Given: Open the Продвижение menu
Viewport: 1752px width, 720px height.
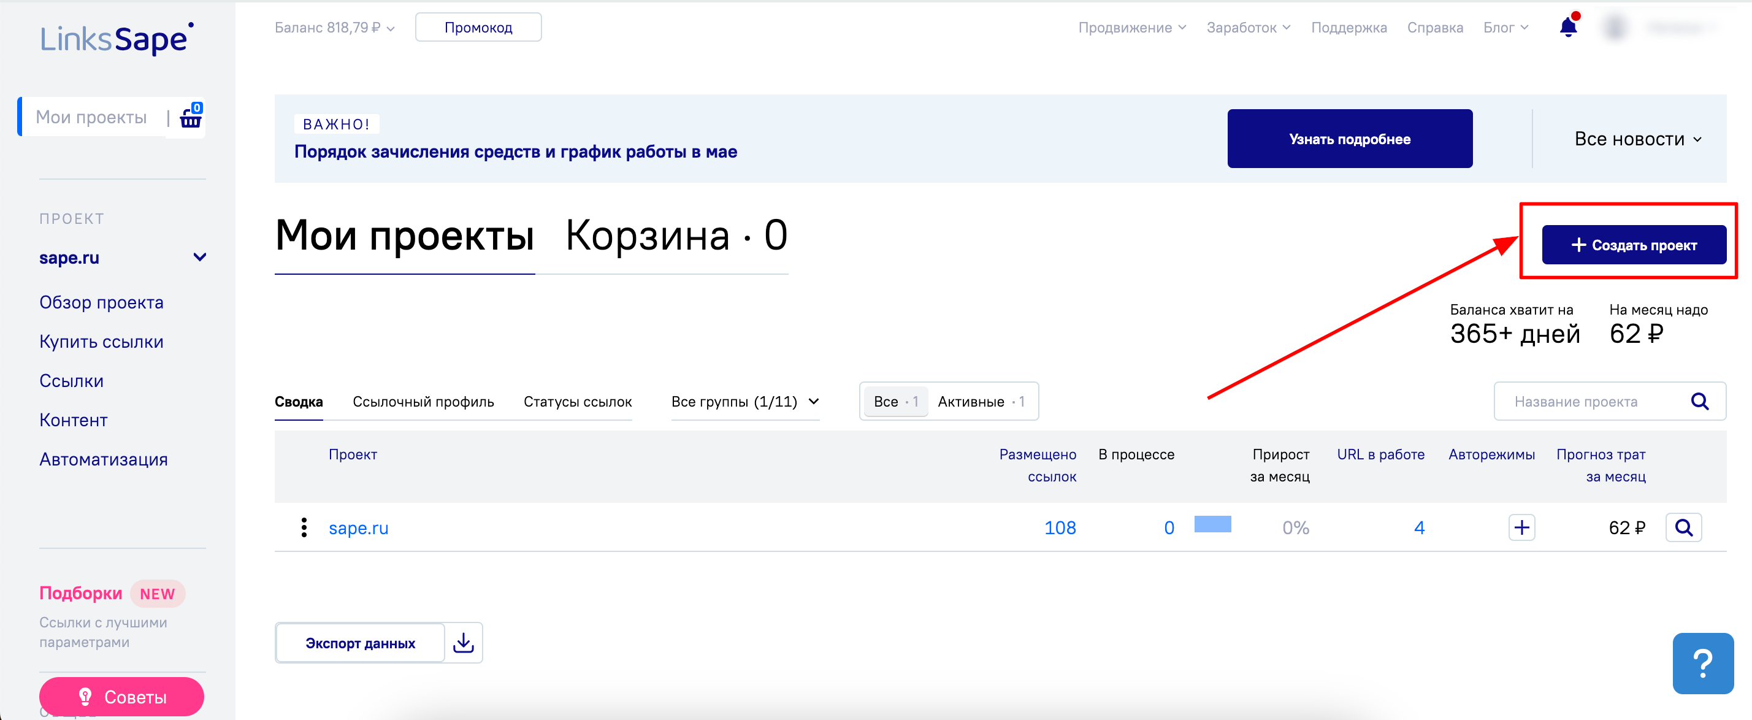Looking at the screenshot, I should coord(1132,28).
